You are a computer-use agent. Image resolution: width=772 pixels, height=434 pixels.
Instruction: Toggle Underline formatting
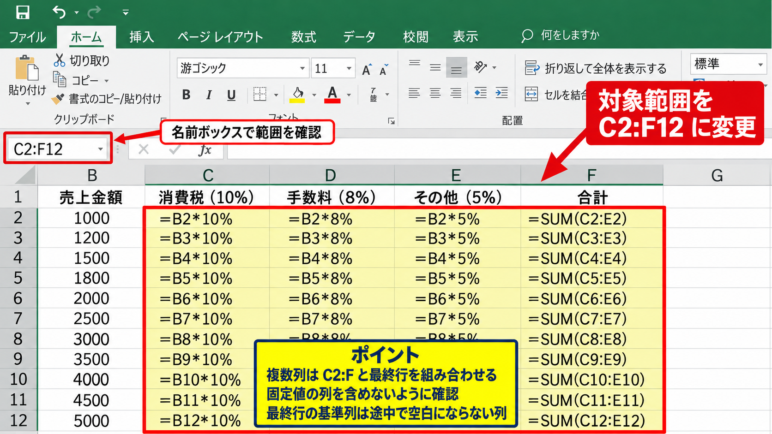pos(231,95)
